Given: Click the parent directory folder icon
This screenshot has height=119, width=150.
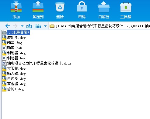Looking at the screenshot, I should click(4, 32).
